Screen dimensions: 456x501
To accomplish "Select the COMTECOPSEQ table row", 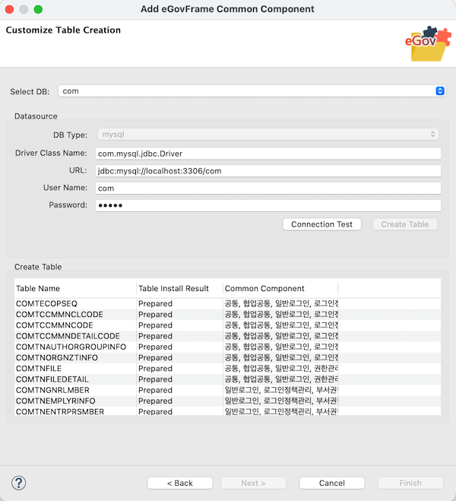I will point(228,303).
